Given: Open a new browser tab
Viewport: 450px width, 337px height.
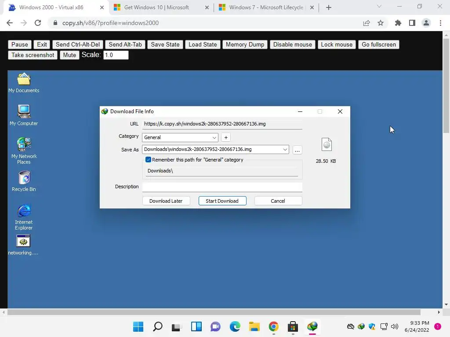Looking at the screenshot, I should click(x=329, y=7).
